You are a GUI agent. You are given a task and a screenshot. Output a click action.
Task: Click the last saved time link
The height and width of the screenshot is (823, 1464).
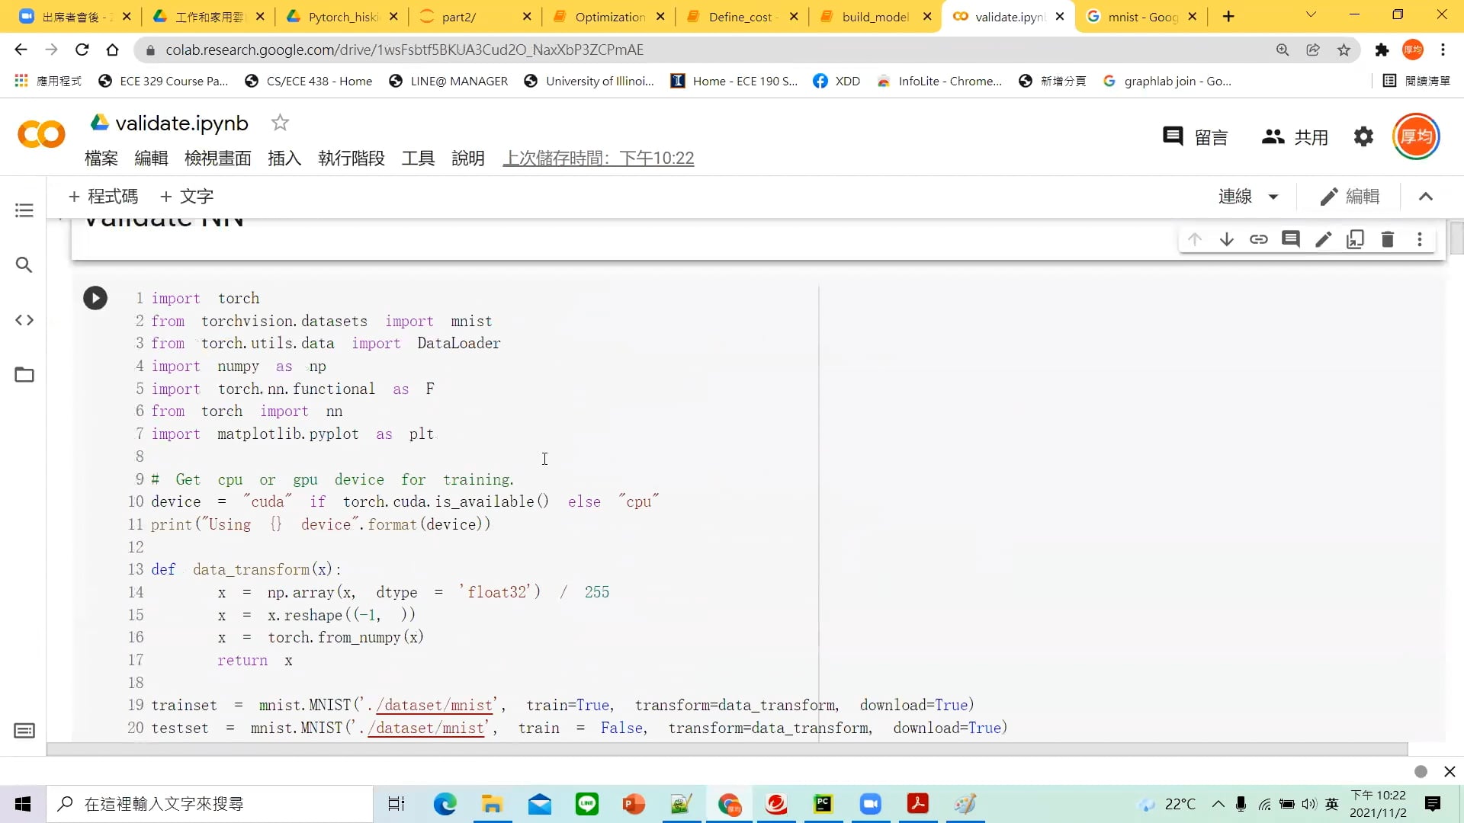point(598,159)
